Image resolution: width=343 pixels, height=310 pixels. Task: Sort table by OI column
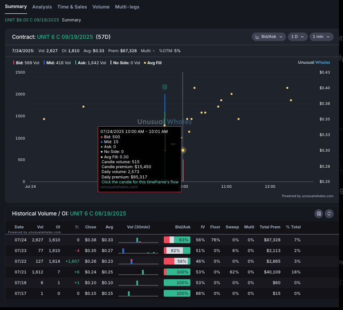click(58, 227)
